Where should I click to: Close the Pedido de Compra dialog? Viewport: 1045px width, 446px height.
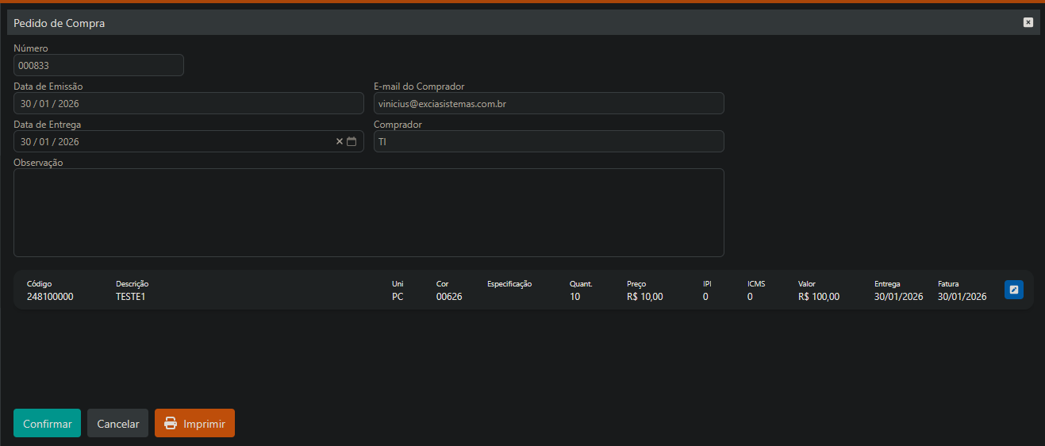1028,22
